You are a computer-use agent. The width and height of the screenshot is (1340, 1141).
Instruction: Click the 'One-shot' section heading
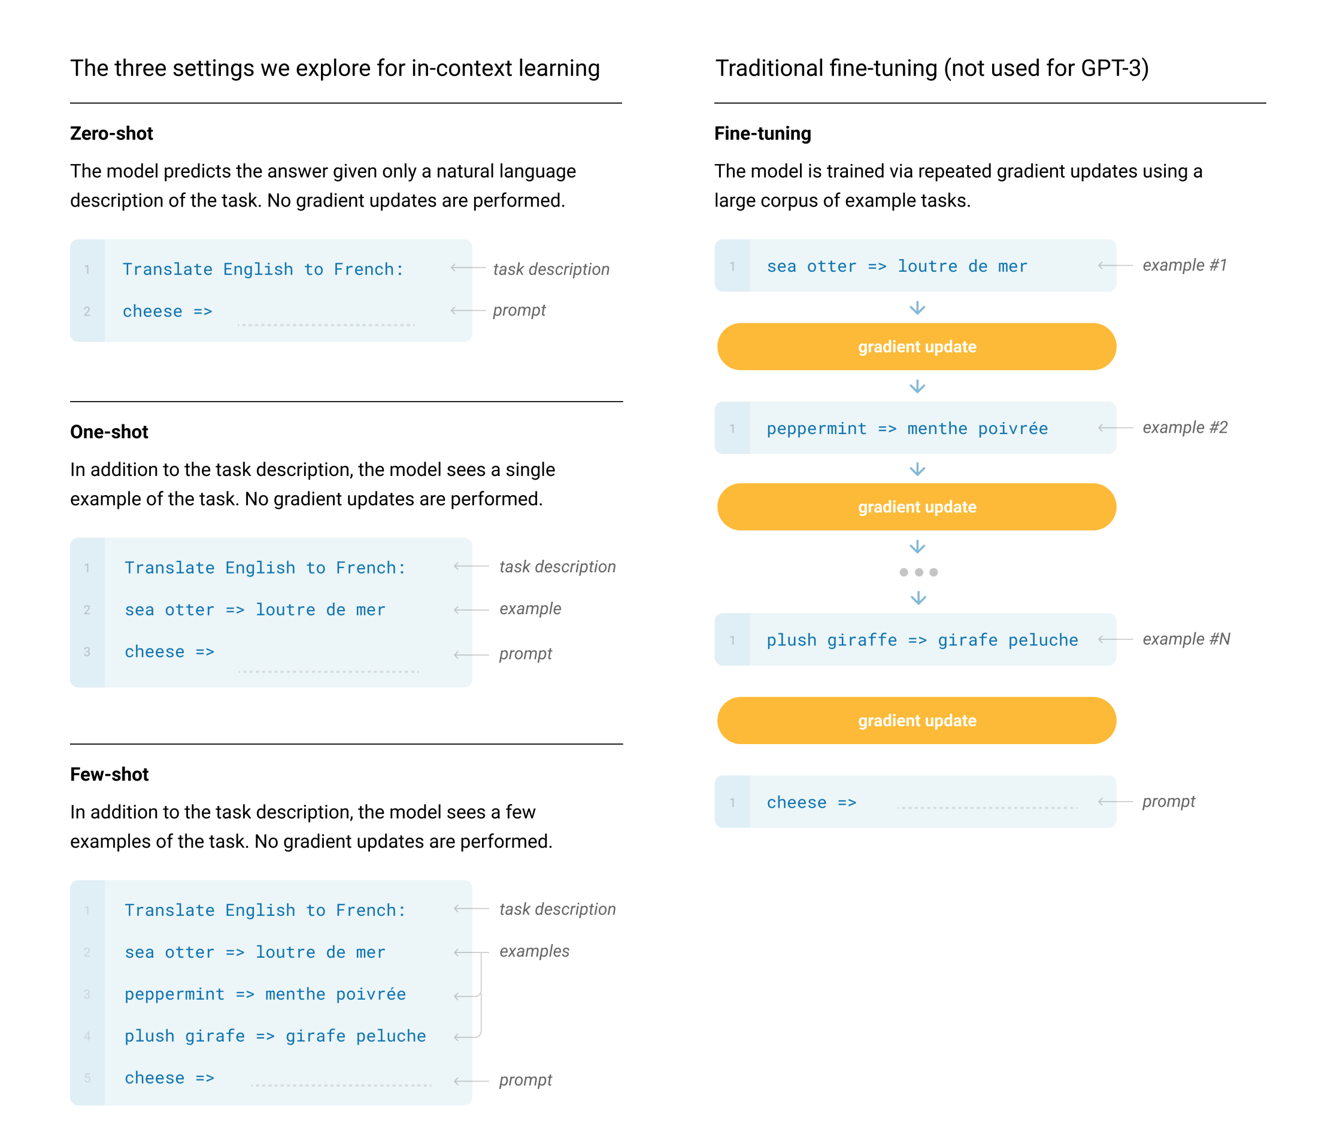click(110, 432)
